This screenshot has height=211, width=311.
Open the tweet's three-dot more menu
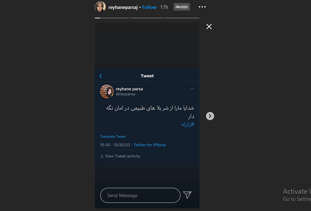[x=192, y=89]
